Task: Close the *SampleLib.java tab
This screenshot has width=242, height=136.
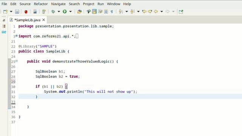Action: [44, 20]
